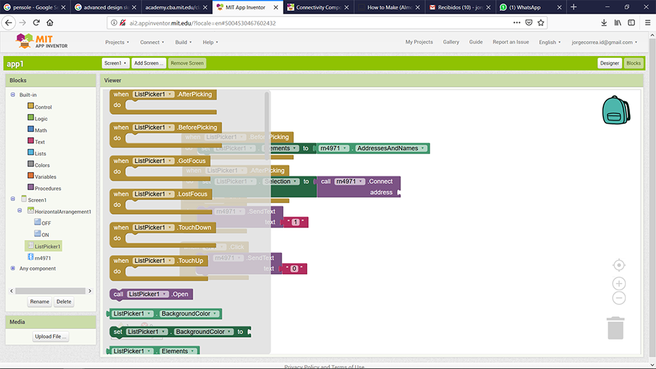
Task: Open the Guide link
Action: [476, 42]
